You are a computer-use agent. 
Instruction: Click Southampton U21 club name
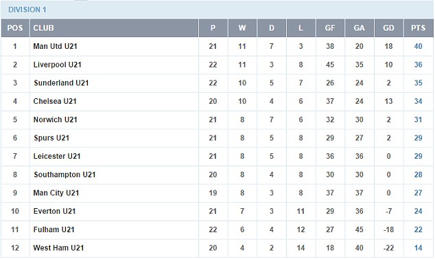click(64, 174)
